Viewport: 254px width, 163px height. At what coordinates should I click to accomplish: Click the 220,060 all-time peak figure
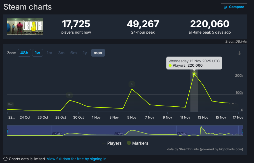pos(210,24)
